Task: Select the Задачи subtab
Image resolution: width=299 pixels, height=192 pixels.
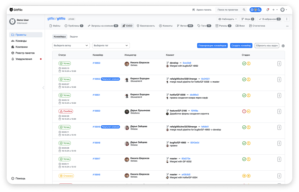Action: pos(74,37)
